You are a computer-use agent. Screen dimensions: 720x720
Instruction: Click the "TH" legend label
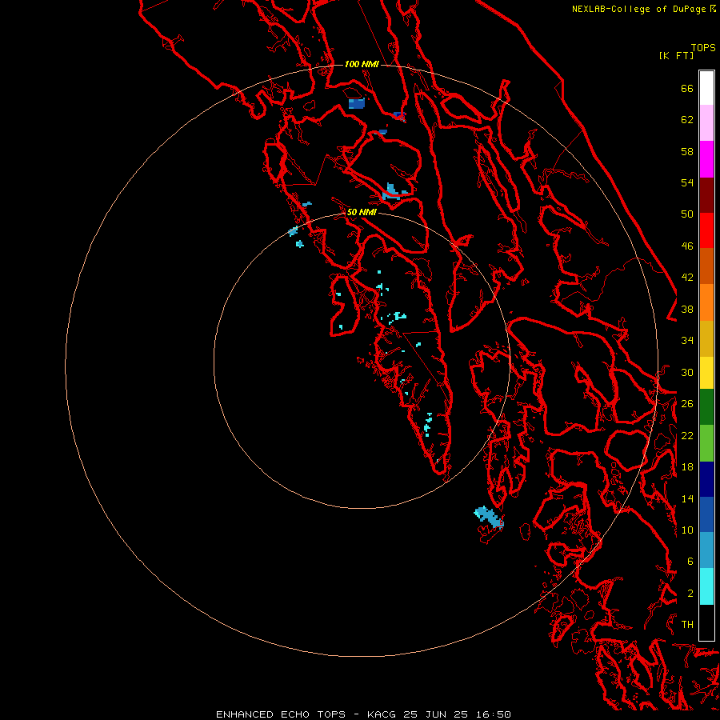click(687, 625)
